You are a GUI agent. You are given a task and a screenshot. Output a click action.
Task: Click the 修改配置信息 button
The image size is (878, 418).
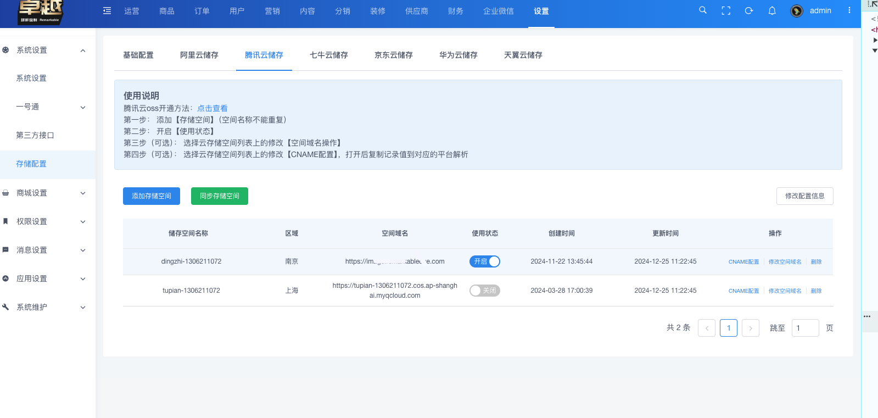click(805, 196)
